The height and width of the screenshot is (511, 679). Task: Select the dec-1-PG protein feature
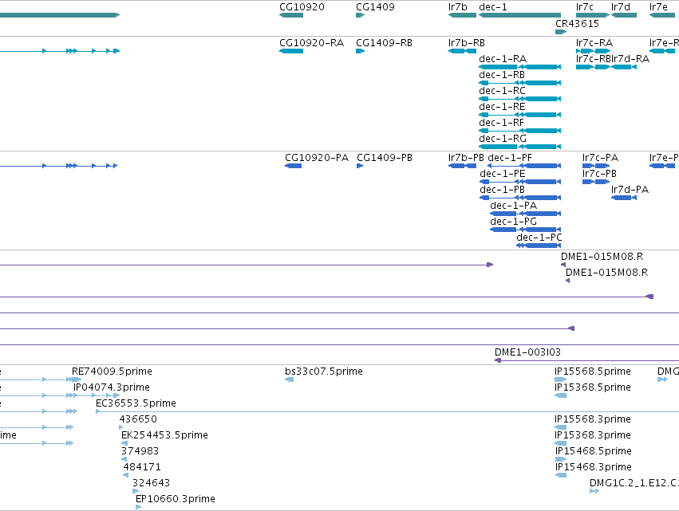[525, 230]
